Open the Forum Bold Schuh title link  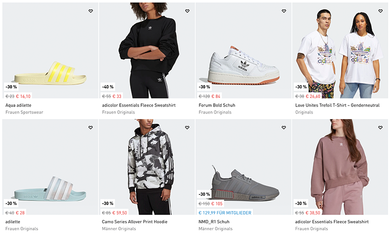(x=217, y=106)
